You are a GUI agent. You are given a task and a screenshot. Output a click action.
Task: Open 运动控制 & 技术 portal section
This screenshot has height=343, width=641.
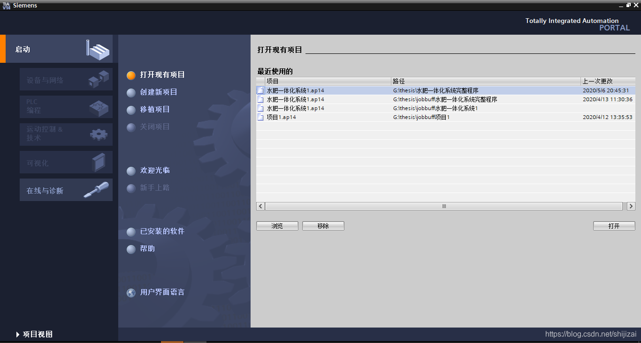pyautogui.click(x=66, y=134)
